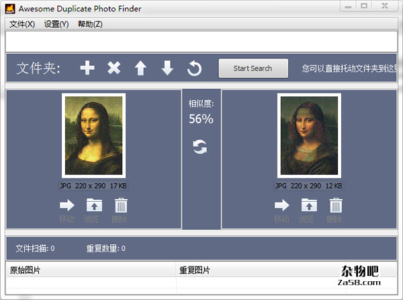Click the Start Search button

[253, 68]
